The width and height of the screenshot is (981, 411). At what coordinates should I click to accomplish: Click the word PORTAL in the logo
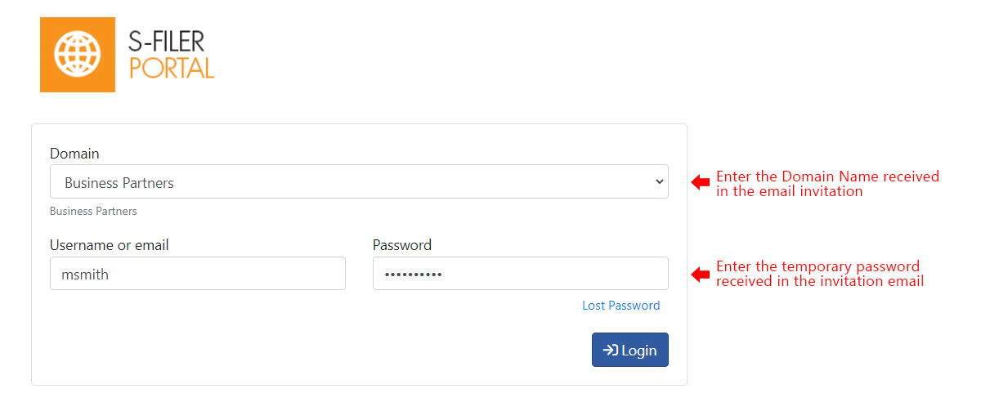(172, 67)
